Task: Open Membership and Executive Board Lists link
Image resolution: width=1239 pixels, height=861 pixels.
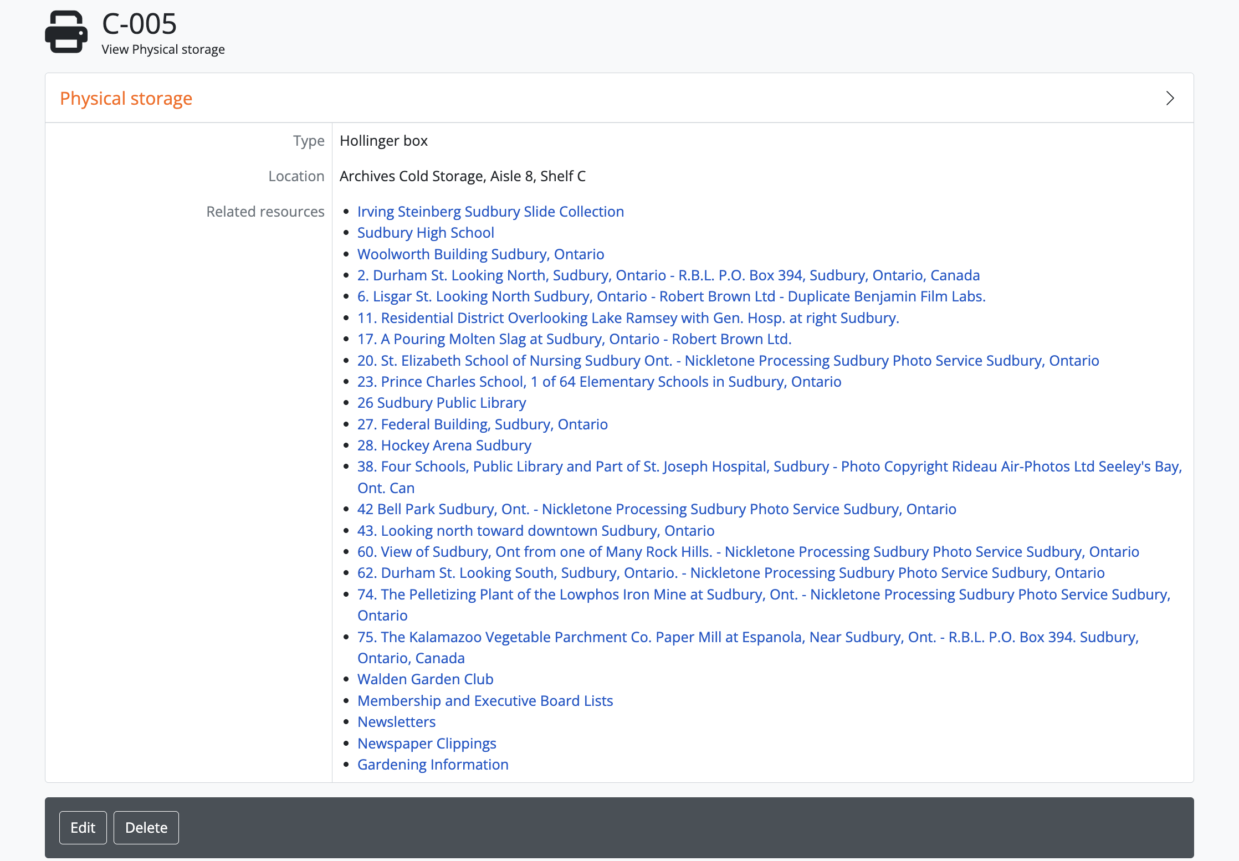Action: click(x=484, y=701)
